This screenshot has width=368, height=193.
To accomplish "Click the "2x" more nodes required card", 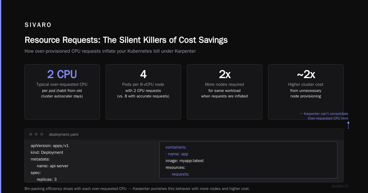I will [x=224, y=92].
